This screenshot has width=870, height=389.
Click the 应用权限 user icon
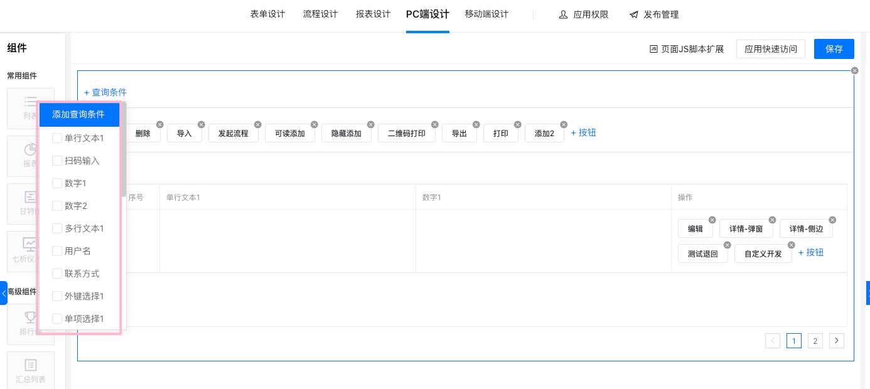[563, 14]
